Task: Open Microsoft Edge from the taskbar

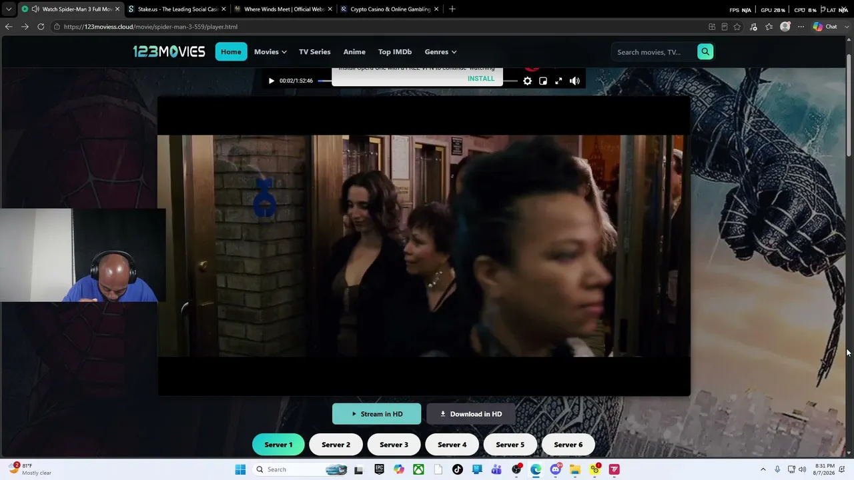Action: point(536,469)
